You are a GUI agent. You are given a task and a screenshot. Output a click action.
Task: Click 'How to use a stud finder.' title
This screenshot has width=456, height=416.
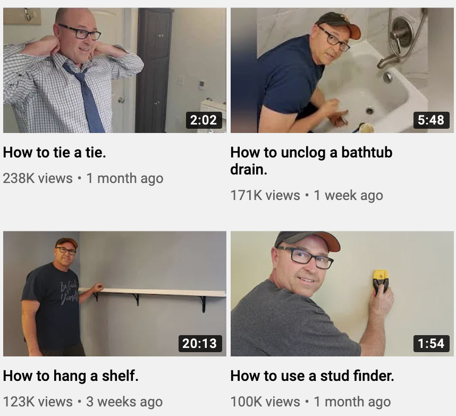(x=312, y=376)
